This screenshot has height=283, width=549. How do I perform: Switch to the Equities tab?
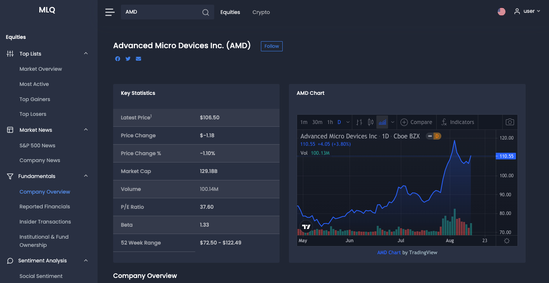pos(230,12)
